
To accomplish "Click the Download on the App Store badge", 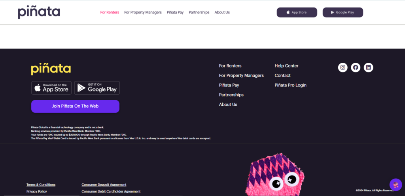I will (x=51, y=88).
